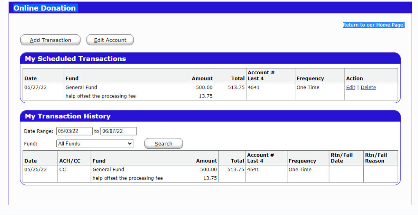Click the CC payment type cell
Image resolution: width=418 pixels, height=215 pixels.
[62, 169]
